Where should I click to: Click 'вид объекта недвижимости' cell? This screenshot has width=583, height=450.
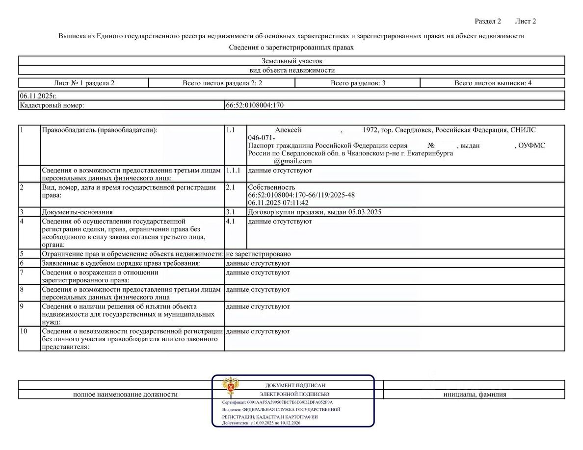pos(292,70)
